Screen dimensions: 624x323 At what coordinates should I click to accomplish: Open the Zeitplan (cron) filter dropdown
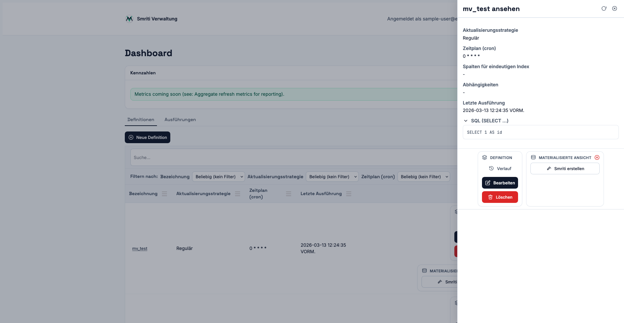coord(423,177)
